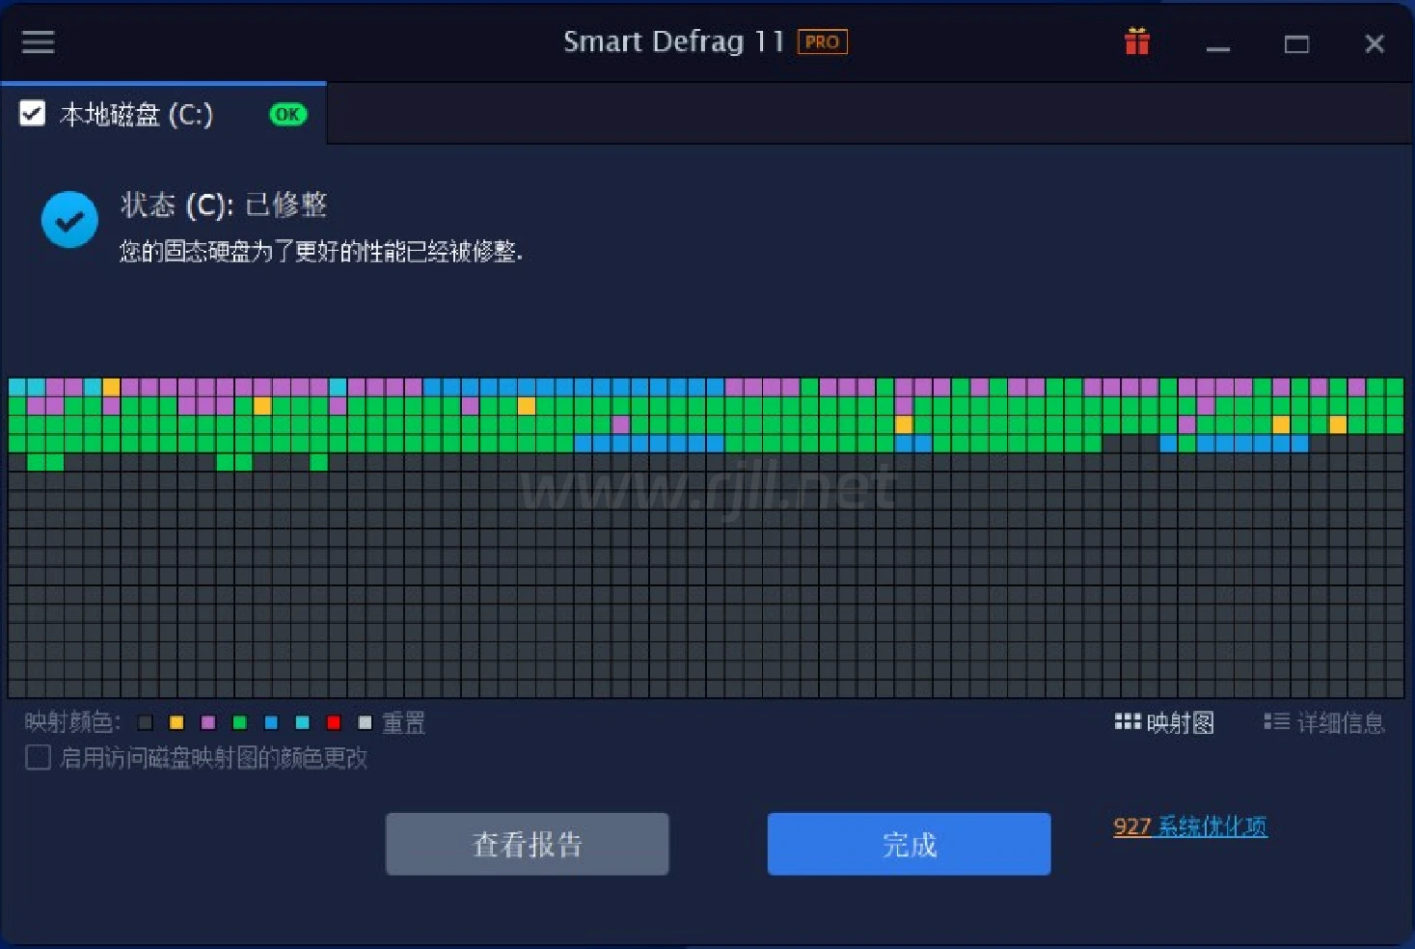Screen dimensions: 1415x949
Task: Pick the cyan map color swatch
Action: (303, 722)
